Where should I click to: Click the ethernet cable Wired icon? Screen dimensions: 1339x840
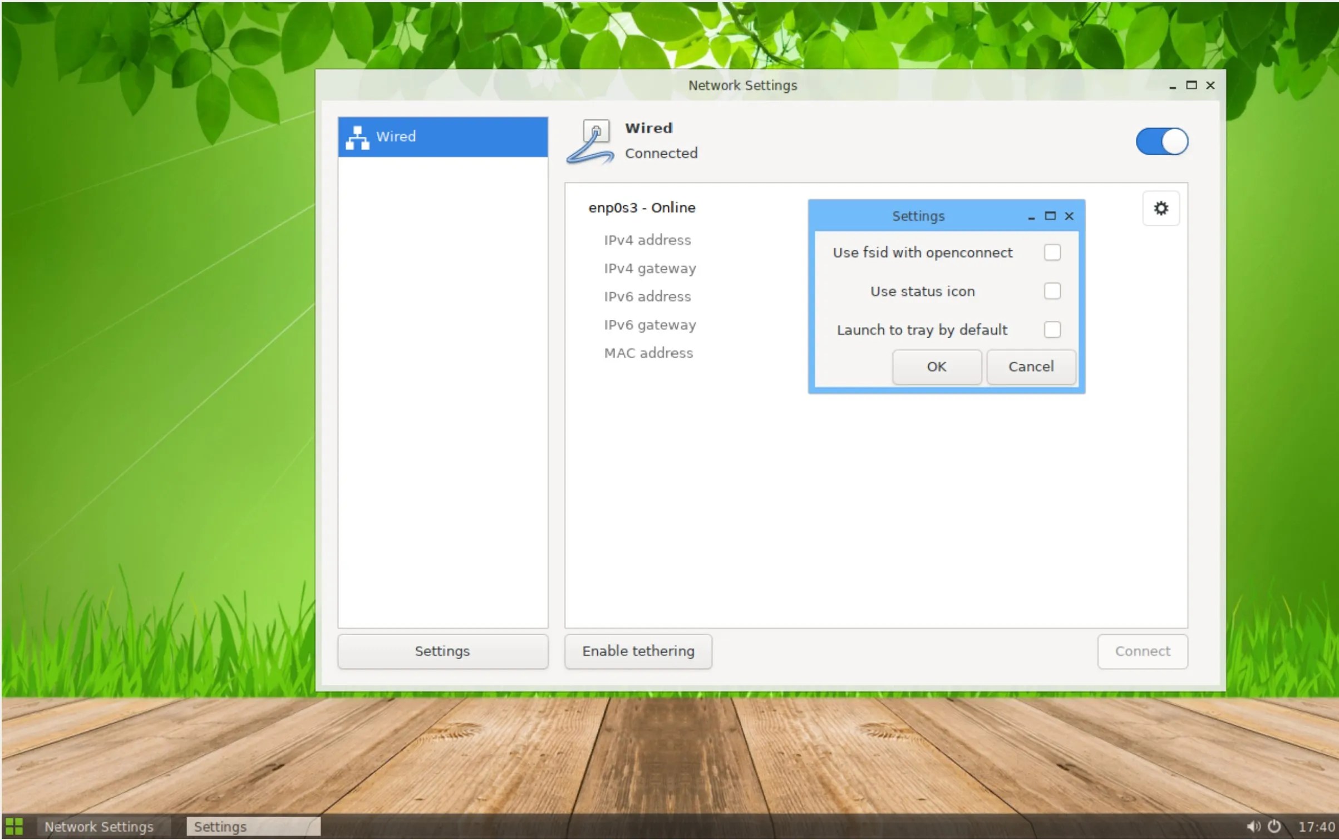(591, 142)
